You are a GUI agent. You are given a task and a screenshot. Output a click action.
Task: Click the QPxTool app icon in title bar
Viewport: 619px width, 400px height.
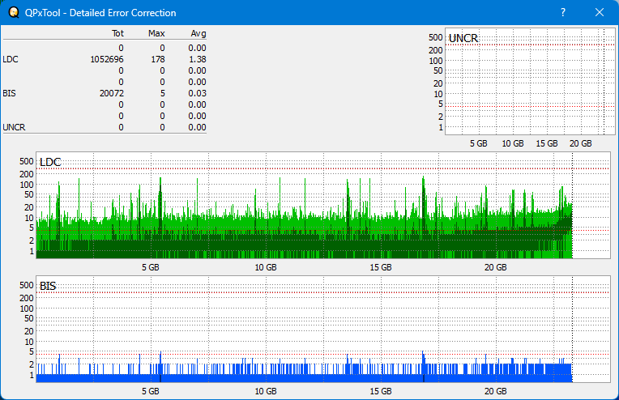tap(14, 13)
